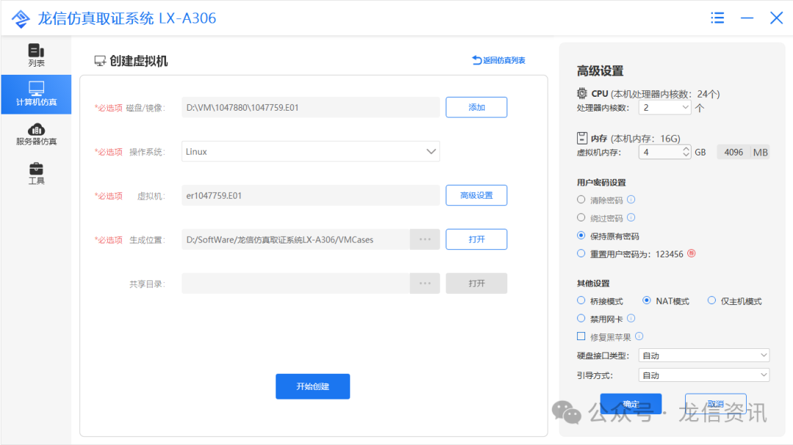
Task: Browse 共享目录 path with ellipsis button
Action: 425,284
